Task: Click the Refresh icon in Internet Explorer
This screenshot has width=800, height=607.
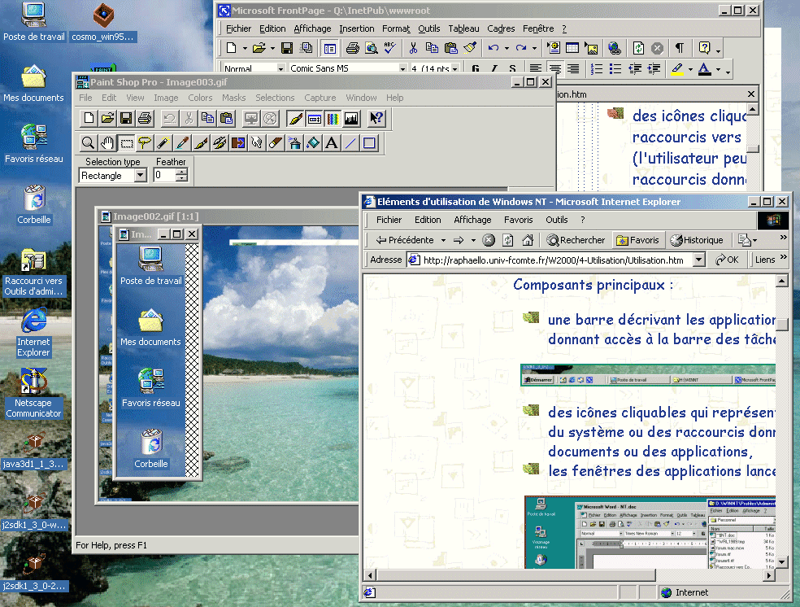Action: 508,240
